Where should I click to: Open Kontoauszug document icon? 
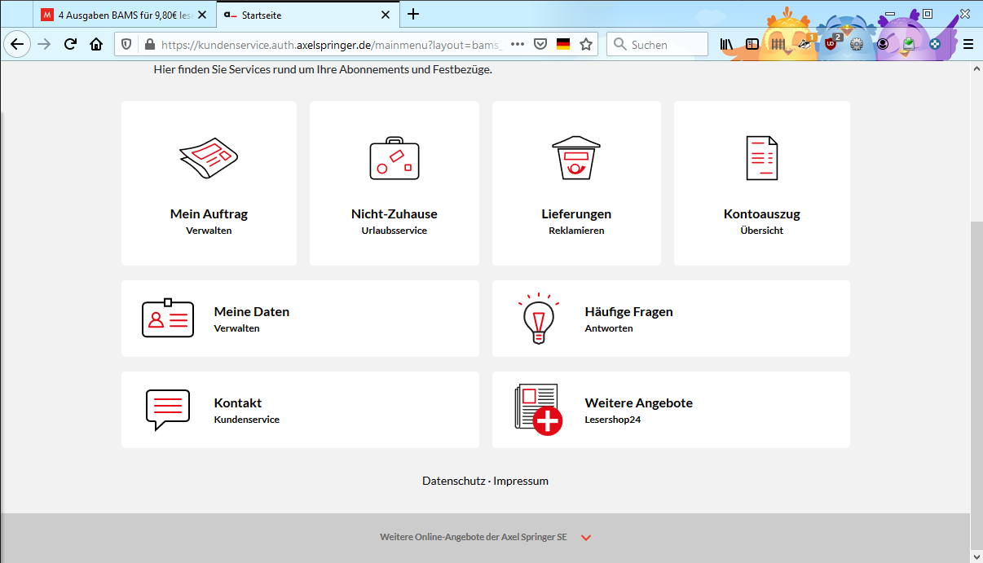click(x=761, y=157)
